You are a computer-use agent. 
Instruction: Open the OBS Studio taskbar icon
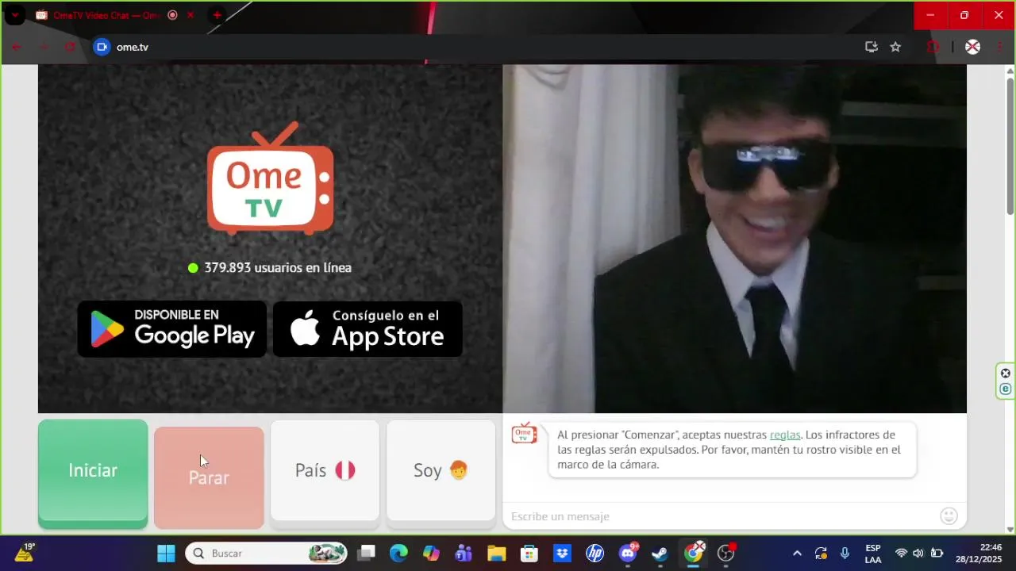[x=726, y=554]
